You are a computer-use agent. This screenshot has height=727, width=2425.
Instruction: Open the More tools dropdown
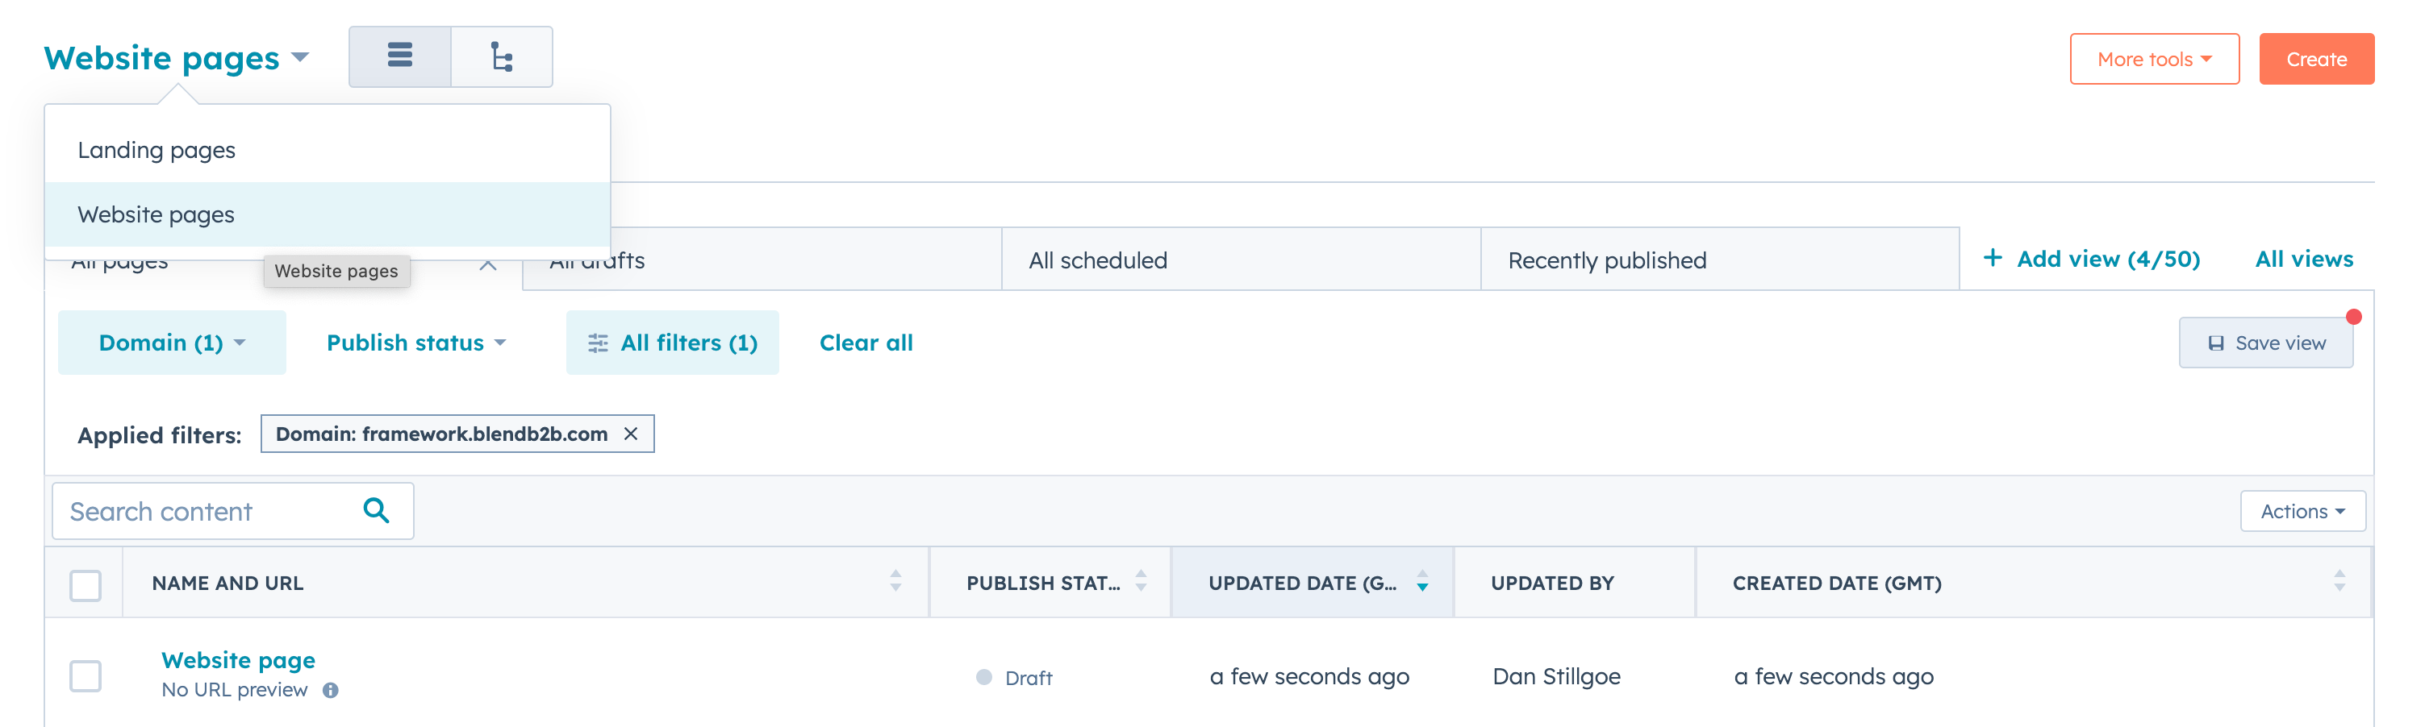[2154, 58]
